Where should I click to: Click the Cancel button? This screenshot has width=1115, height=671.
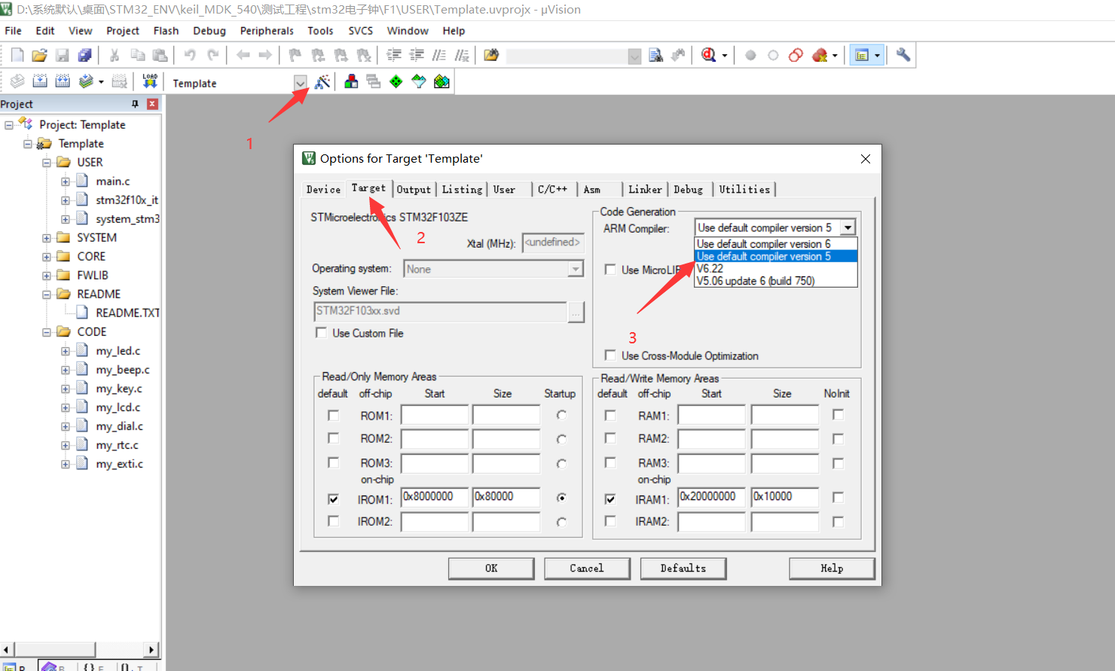coord(587,569)
